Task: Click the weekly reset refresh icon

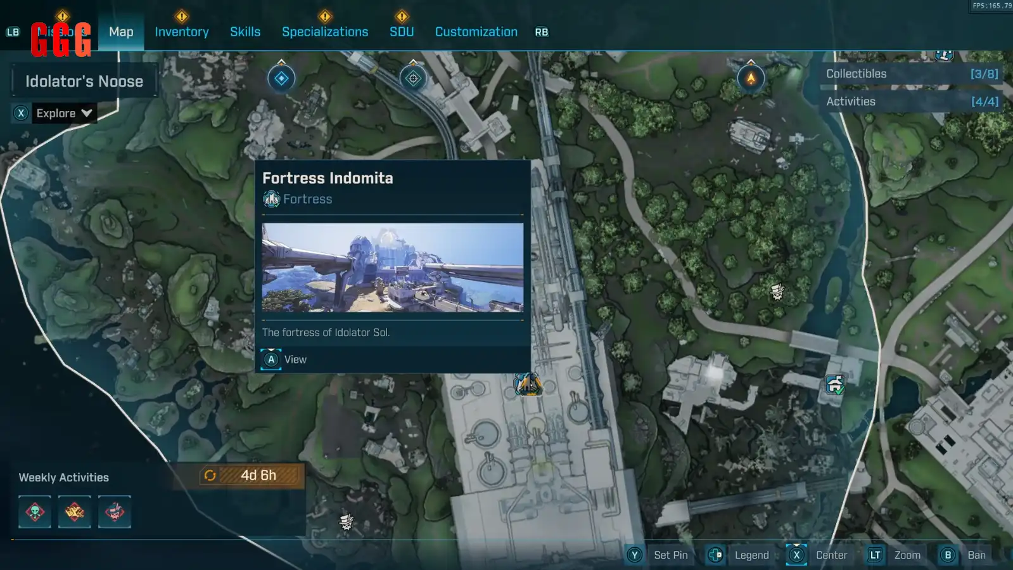Action: [x=210, y=476]
